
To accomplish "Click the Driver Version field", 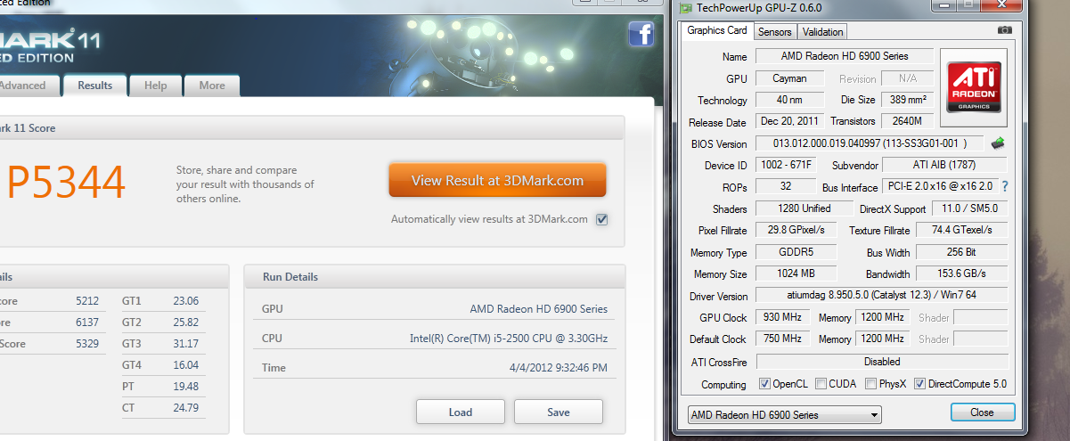I will click(881, 295).
